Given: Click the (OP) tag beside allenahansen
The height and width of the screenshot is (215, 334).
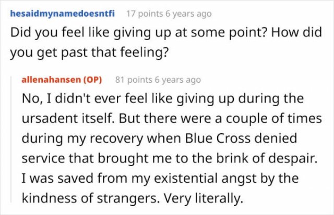Looking at the screenshot, I should pos(92,80).
